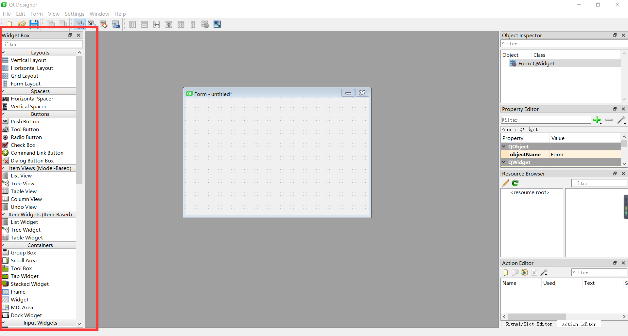
Task: Open Add Dynamic Property plus dropdown
Action: click(x=598, y=120)
